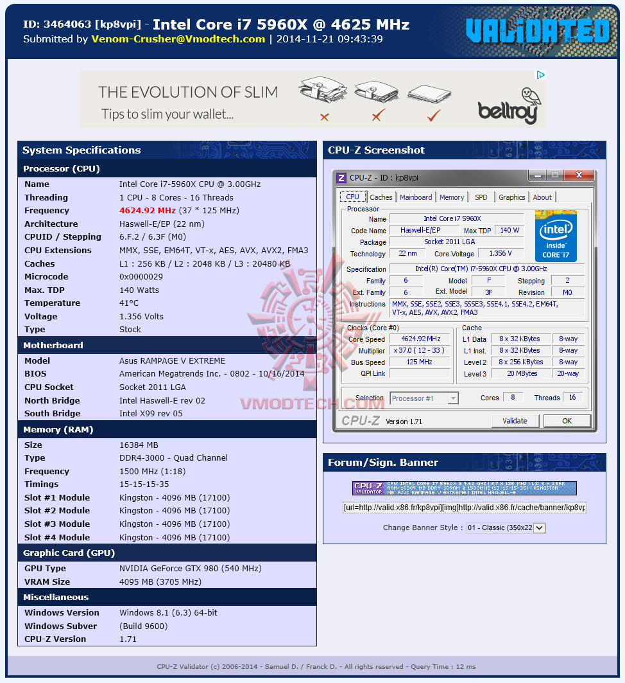The width and height of the screenshot is (625, 683).
Task: Click the CPU-Z Validator forum banner image
Action: 465,488
